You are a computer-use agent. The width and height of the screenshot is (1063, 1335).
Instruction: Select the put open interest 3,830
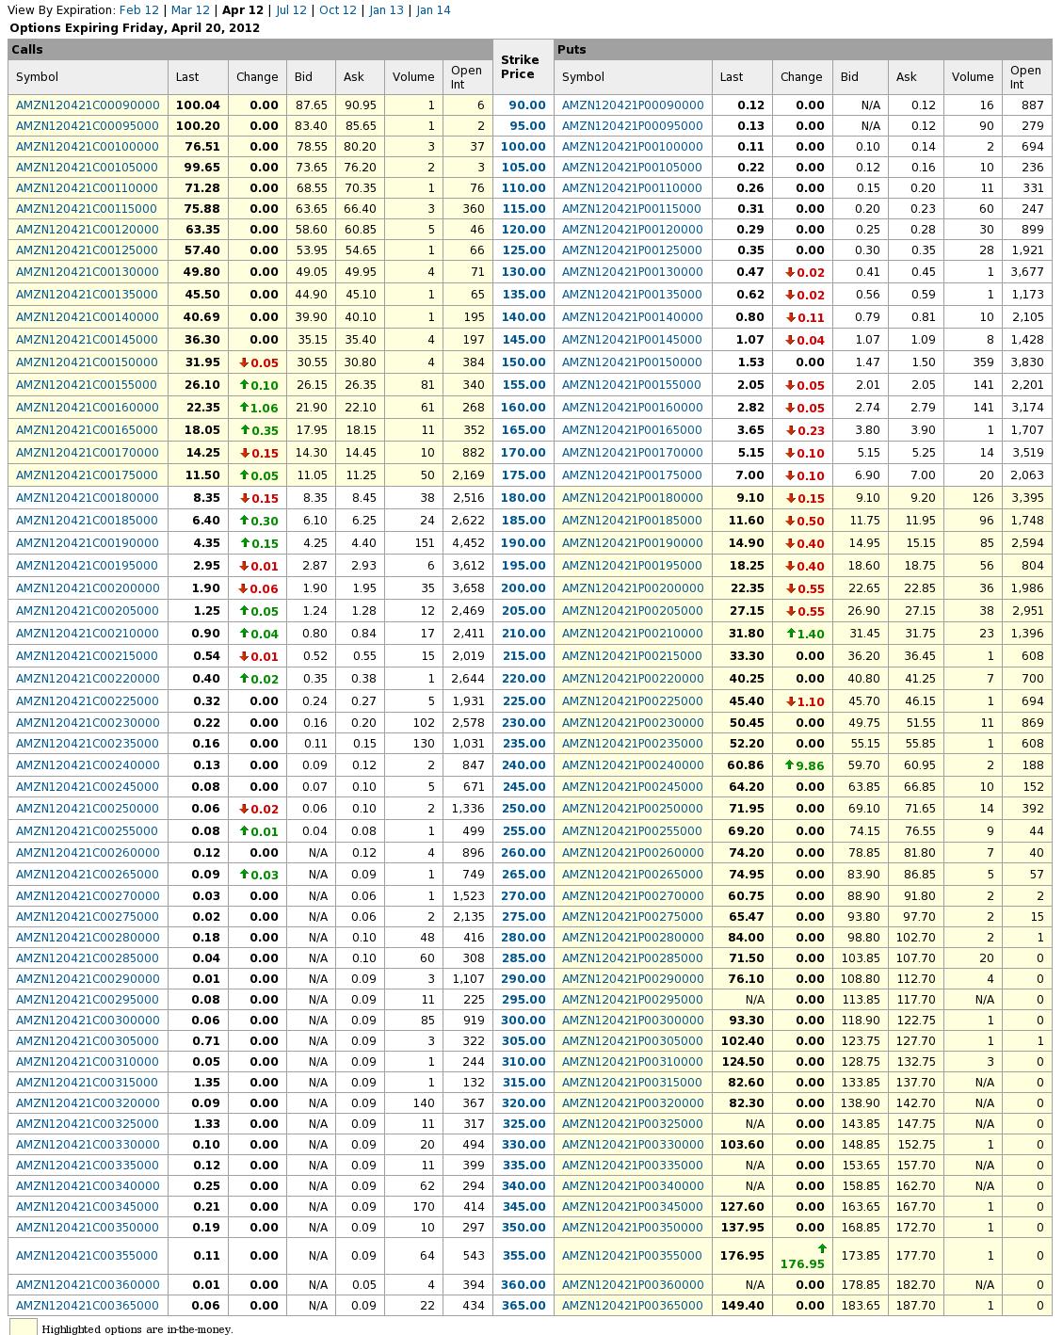coord(1027,362)
